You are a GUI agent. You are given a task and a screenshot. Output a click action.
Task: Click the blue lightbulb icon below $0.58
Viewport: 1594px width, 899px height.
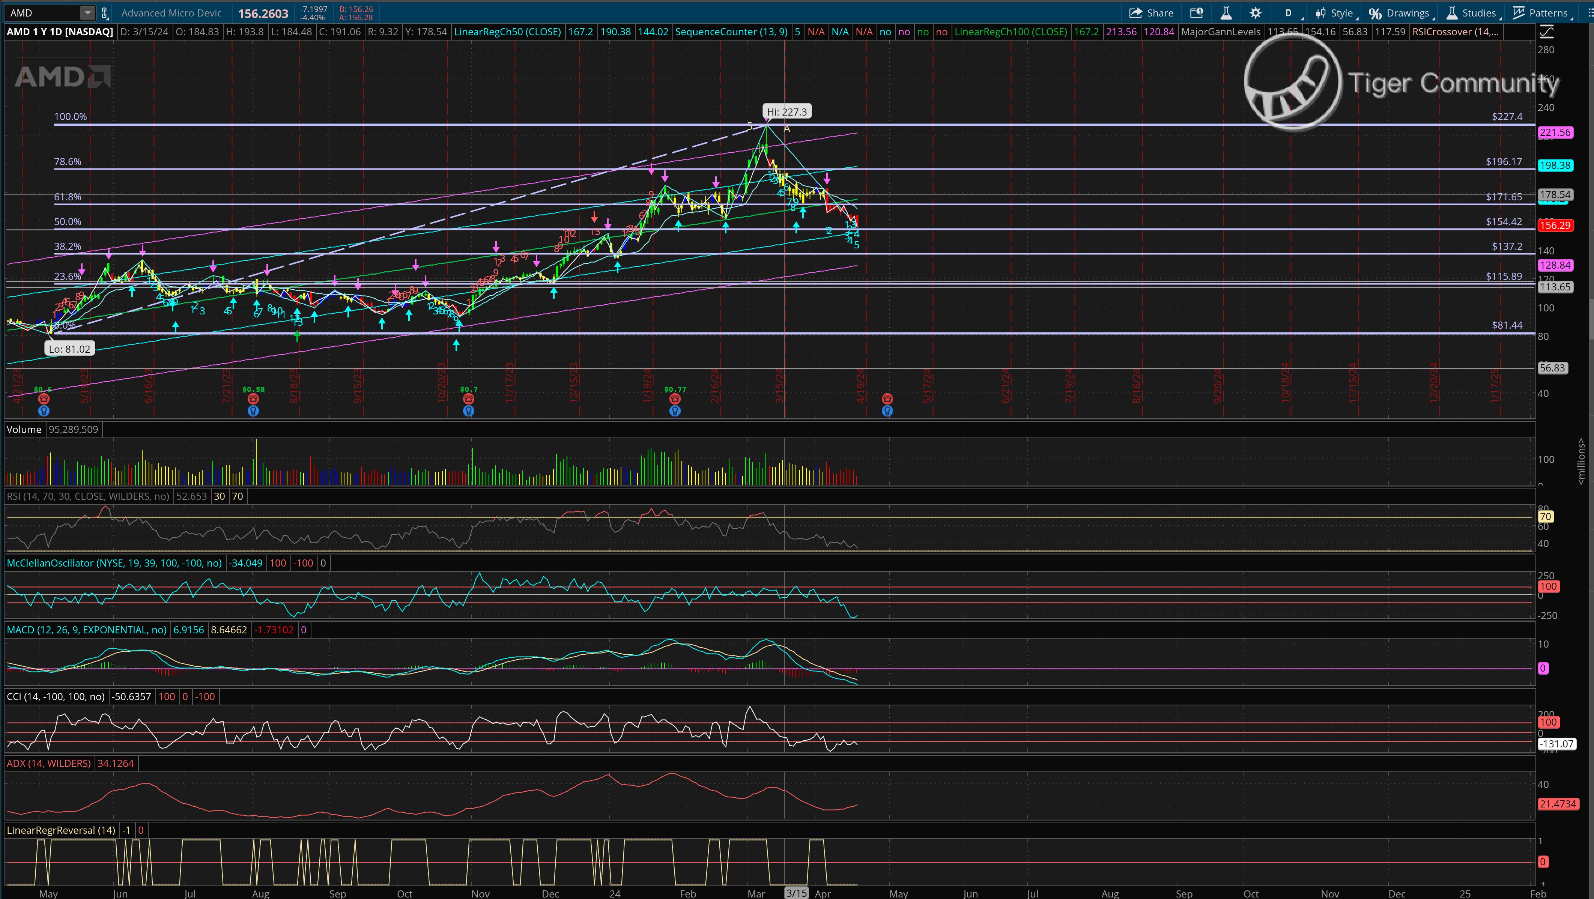pos(253,411)
